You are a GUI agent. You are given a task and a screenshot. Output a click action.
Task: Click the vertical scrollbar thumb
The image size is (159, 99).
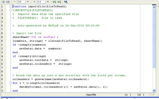(154, 38)
